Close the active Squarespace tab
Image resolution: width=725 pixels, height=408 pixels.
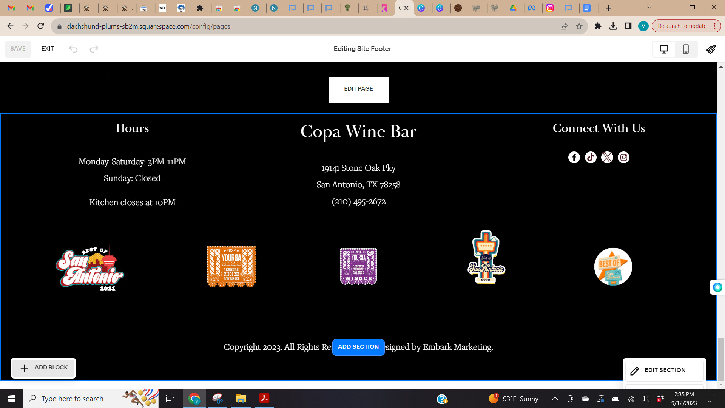pyautogui.click(x=406, y=8)
